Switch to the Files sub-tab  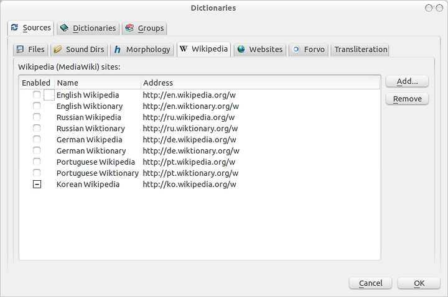(30, 50)
